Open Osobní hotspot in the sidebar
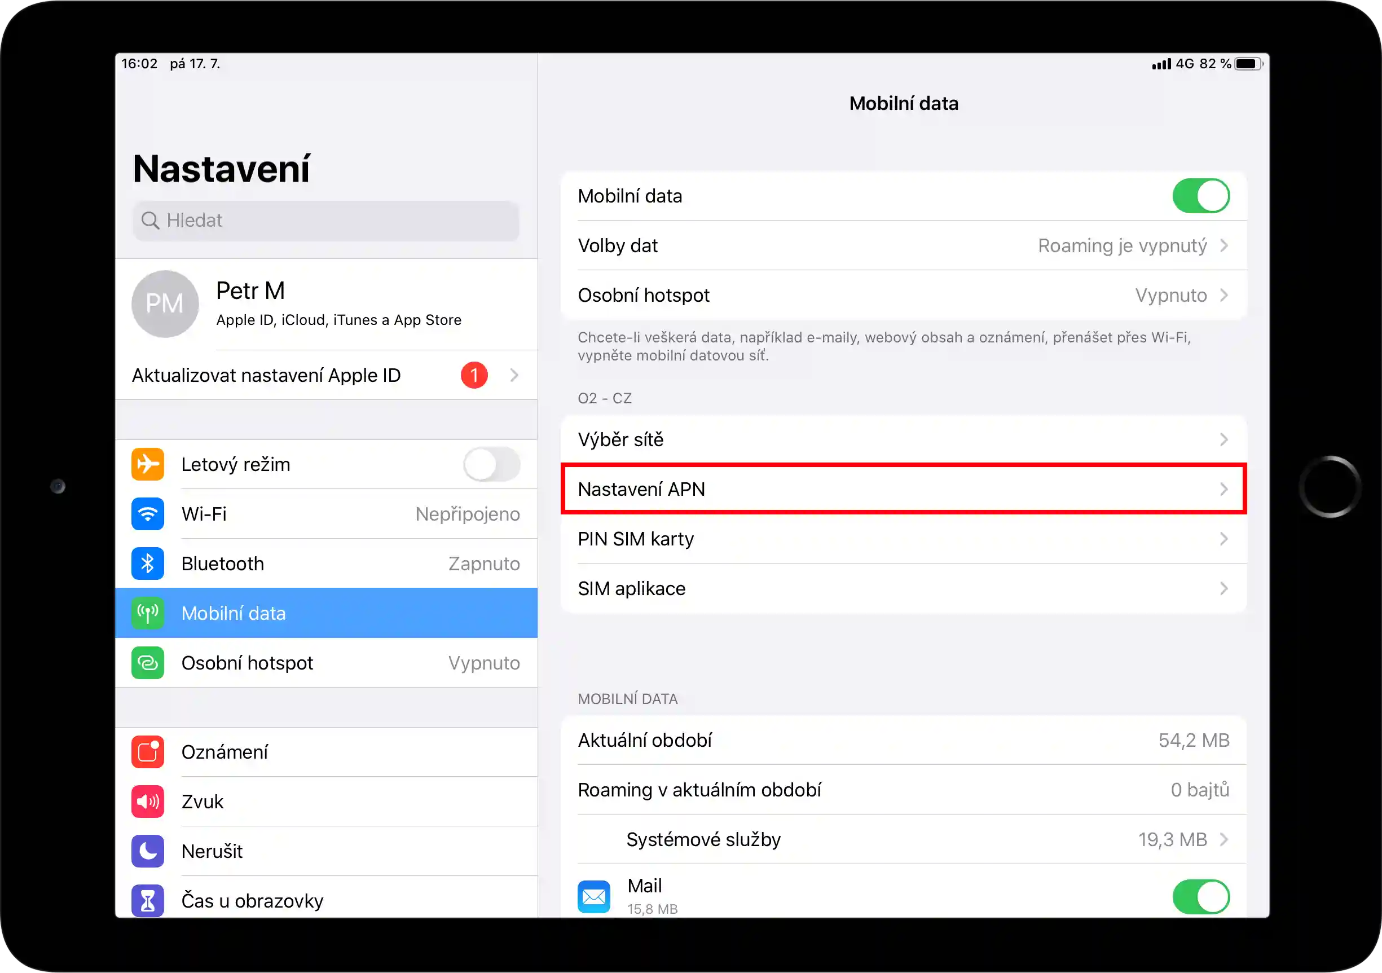This screenshot has height=973, width=1382. click(325, 663)
